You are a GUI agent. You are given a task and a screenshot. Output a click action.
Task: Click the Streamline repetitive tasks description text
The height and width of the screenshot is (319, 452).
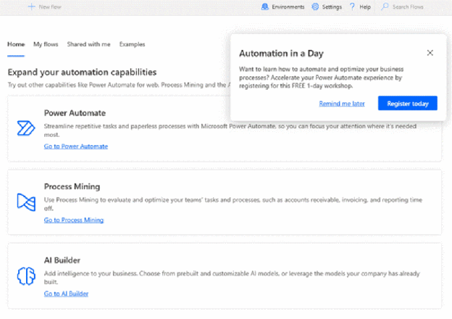230,130
